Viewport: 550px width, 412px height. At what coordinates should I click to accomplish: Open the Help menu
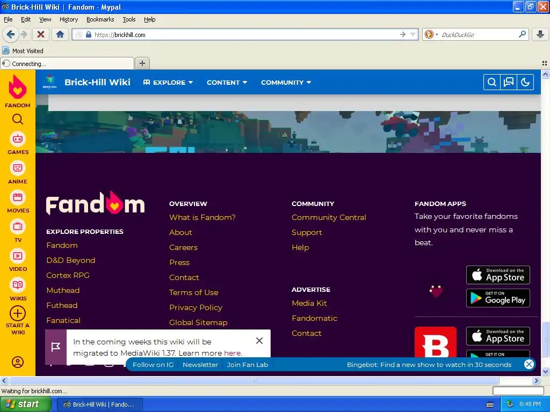tap(150, 19)
